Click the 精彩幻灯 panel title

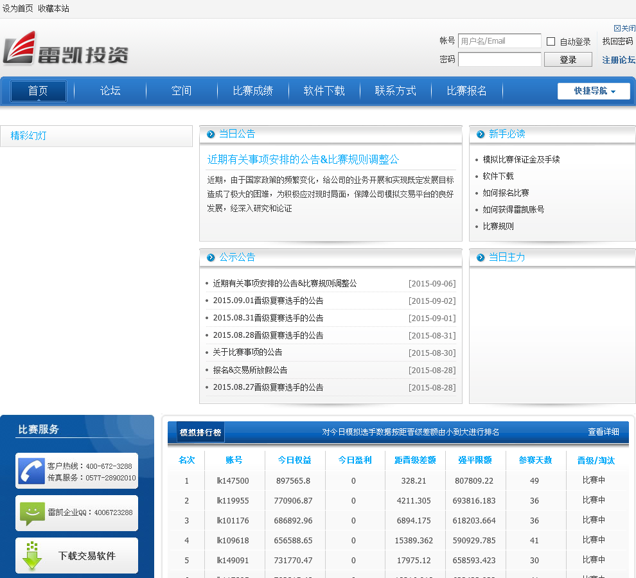[28, 136]
